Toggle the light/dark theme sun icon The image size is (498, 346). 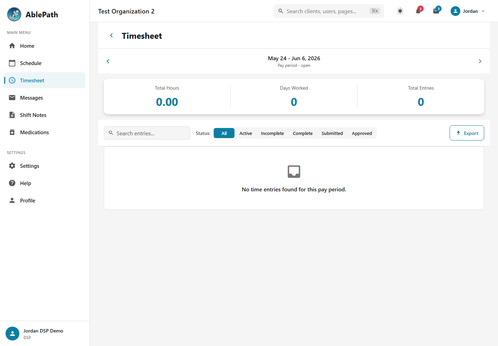400,11
